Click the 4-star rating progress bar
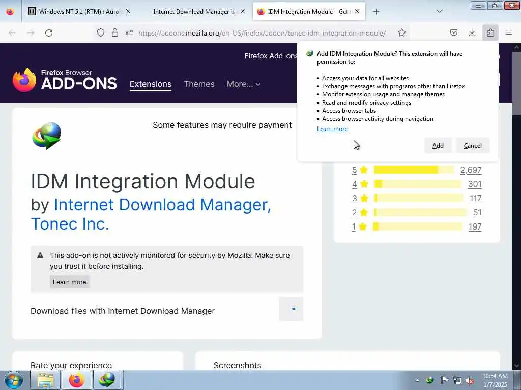The width and height of the screenshot is (521, 390). coord(418,184)
